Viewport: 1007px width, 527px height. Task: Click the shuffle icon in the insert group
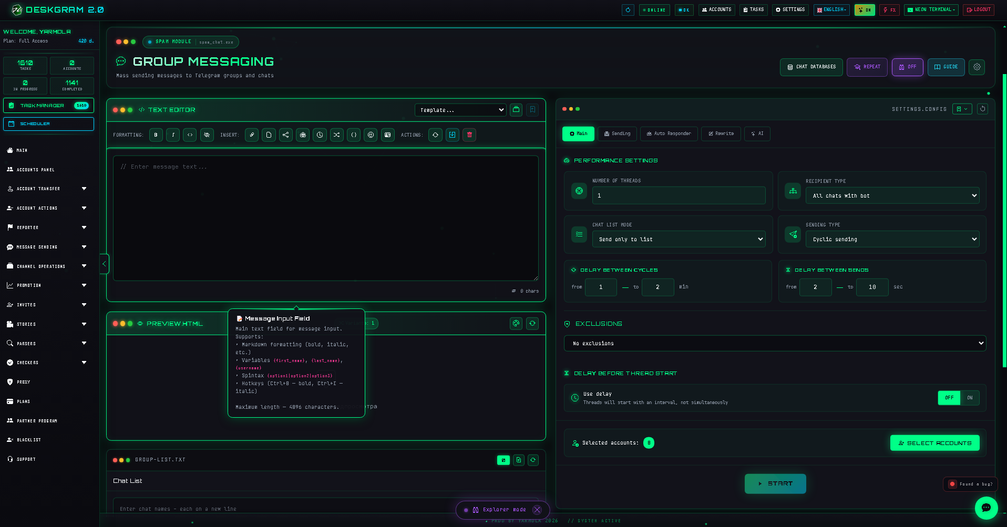336,135
